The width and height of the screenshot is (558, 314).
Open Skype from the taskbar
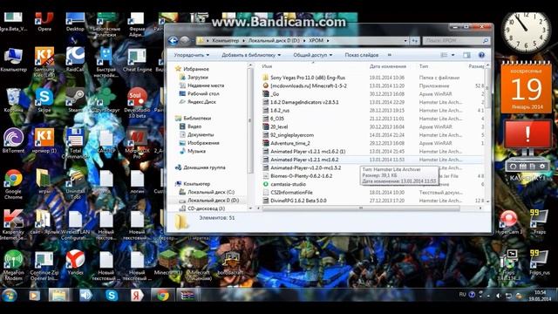point(112,296)
